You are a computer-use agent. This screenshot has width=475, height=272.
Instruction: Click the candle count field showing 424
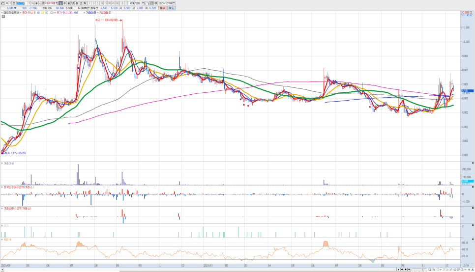click(x=132, y=3)
